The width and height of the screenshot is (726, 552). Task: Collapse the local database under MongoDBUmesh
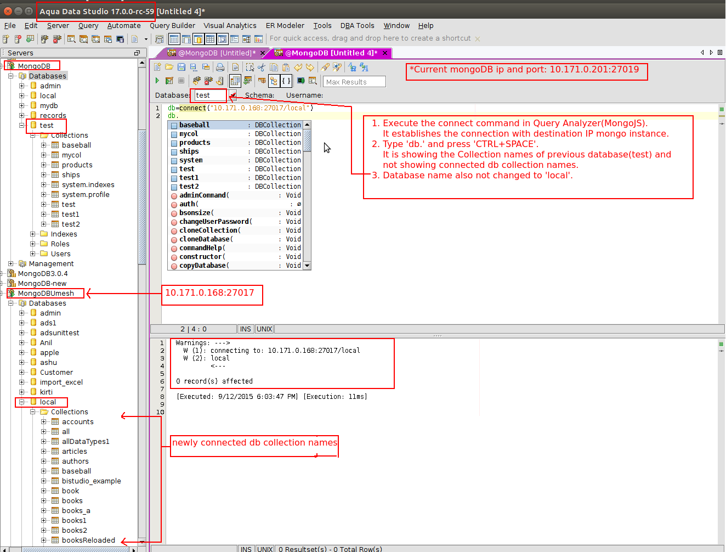point(22,402)
